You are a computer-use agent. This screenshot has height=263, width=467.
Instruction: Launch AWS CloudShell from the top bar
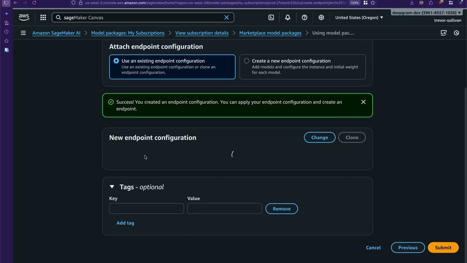[x=271, y=17]
